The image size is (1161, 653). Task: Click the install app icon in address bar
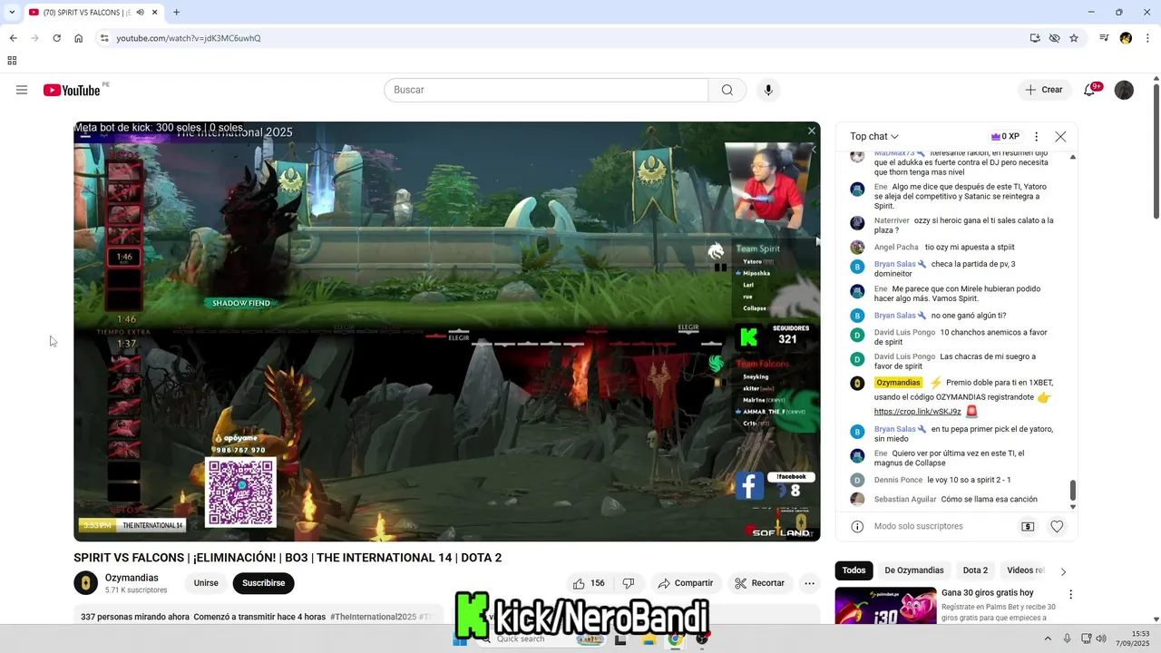tap(1035, 38)
